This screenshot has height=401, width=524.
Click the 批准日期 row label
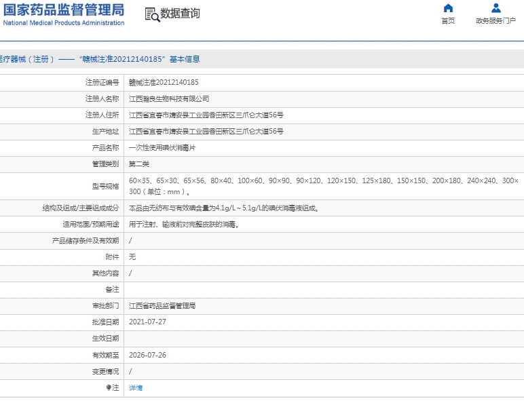coord(106,322)
